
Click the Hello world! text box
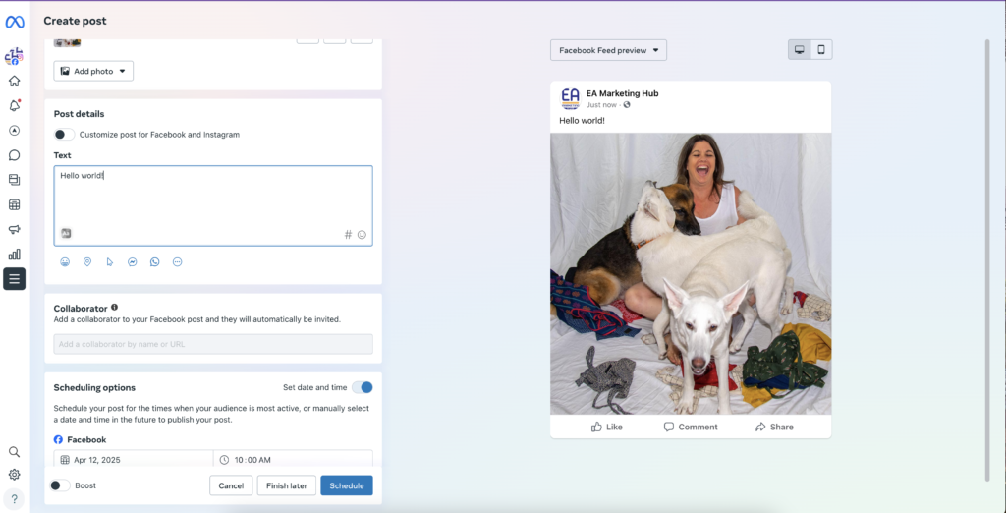(213, 205)
